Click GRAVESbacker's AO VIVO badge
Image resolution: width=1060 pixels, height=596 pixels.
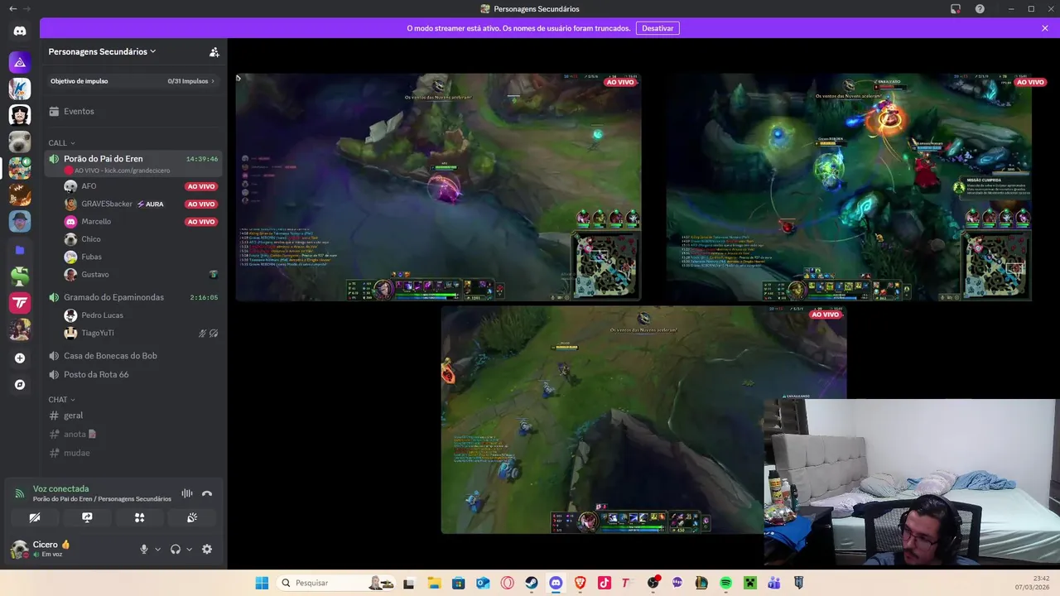pos(201,204)
